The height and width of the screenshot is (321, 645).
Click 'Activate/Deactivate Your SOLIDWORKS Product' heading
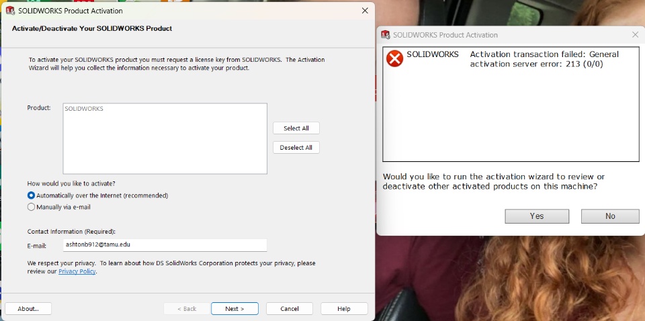[x=92, y=29]
